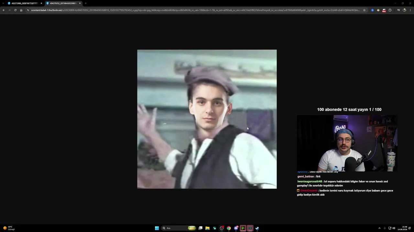Open a new browser tab
The height and width of the screenshot is (232, 414).
(x=86, y=3)
